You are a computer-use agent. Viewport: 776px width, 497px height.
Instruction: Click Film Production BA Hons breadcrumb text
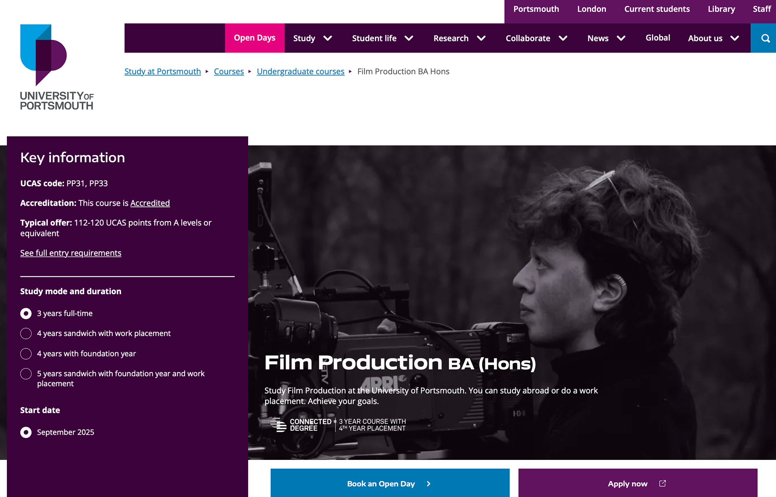[403, 72]
